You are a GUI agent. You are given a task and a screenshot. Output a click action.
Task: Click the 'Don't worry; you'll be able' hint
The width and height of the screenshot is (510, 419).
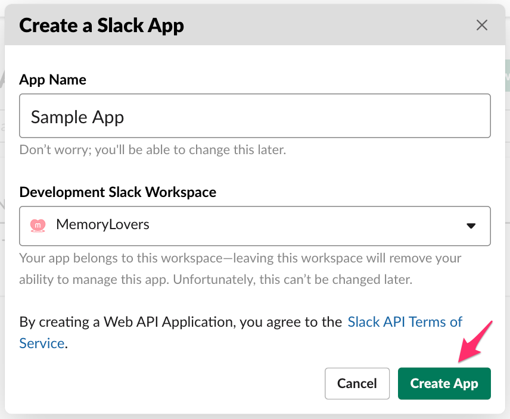(153, 150)
